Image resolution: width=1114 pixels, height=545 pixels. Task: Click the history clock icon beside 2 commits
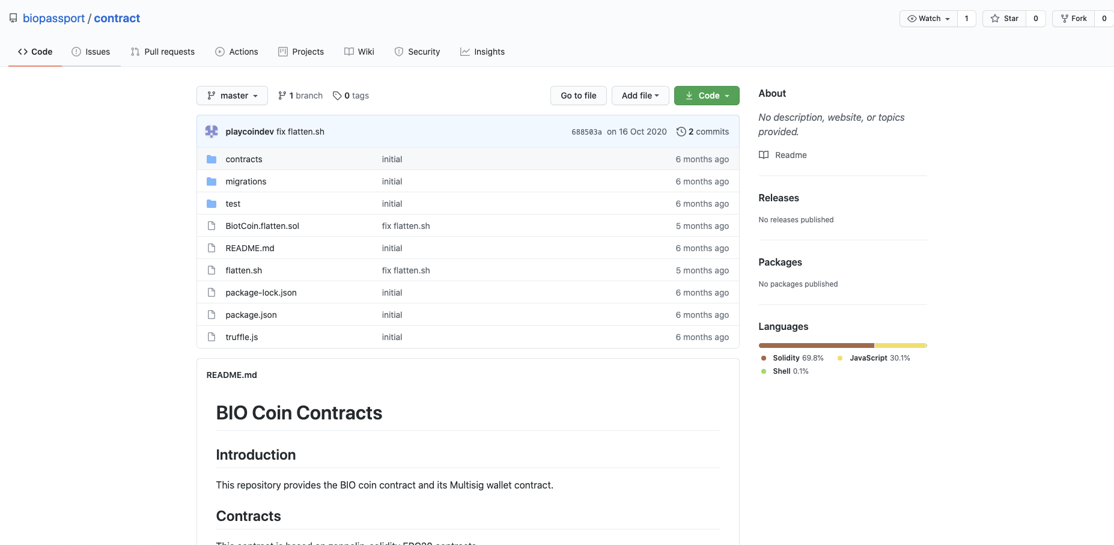coord(681,132)
